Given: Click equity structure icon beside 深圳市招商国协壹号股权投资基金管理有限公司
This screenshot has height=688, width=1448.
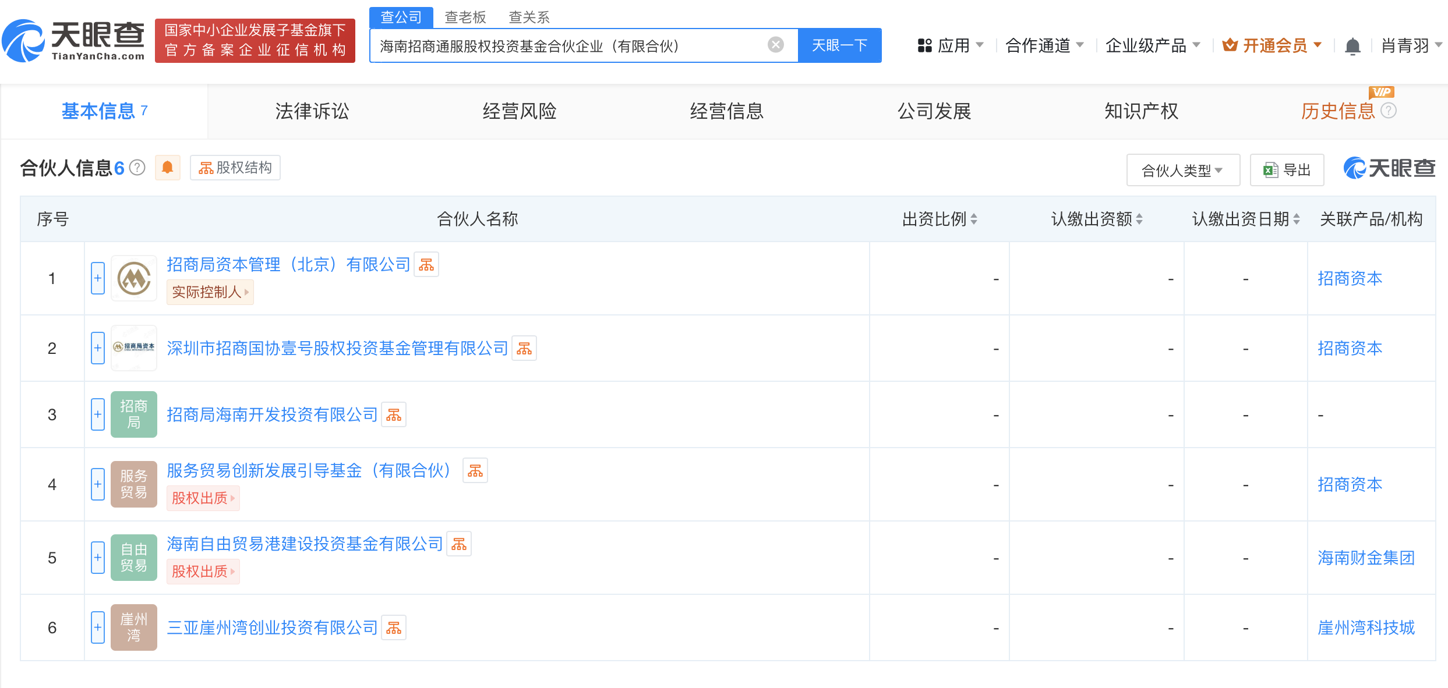Looking at the screenshot, I should pyautogui.click(x=524, y=349).
